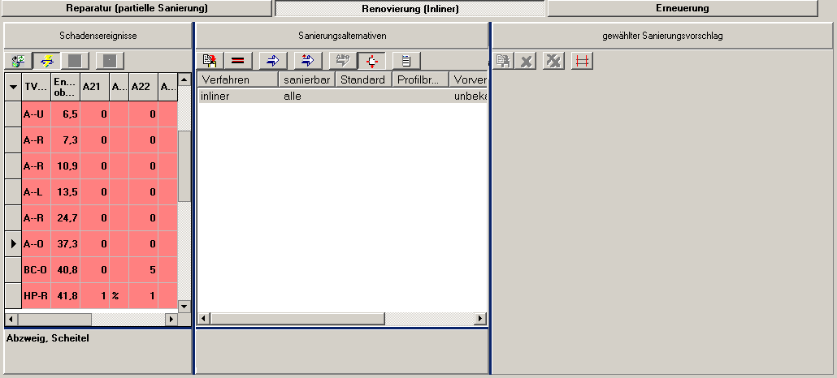The width and height of the screenshot is (837, 378).
Task: Toggle the large gray square button
Action: (74, 61)
